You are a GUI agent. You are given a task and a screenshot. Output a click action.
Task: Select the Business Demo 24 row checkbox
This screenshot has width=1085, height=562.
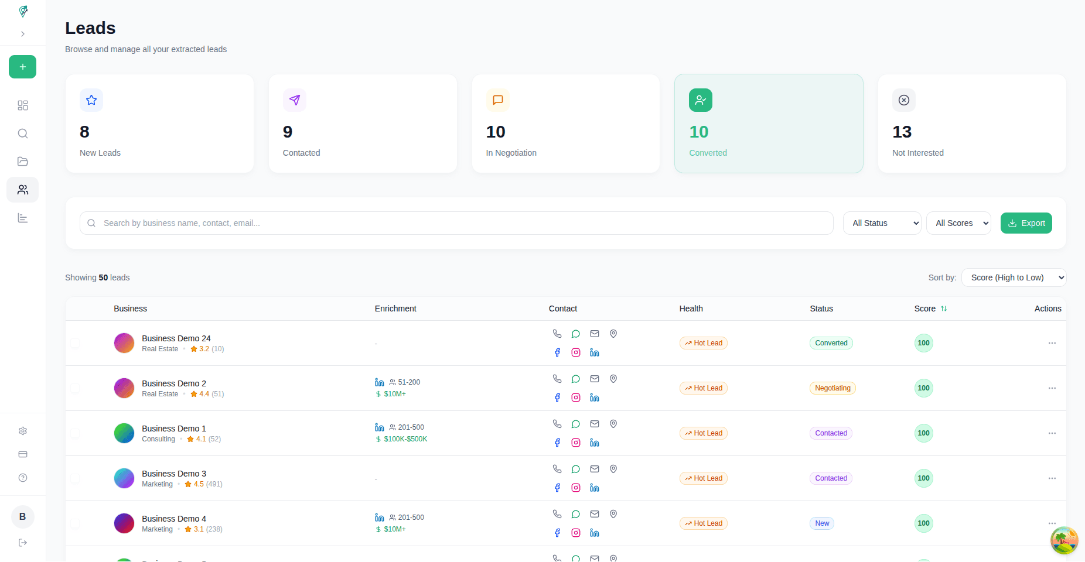(x=75, y=343)
